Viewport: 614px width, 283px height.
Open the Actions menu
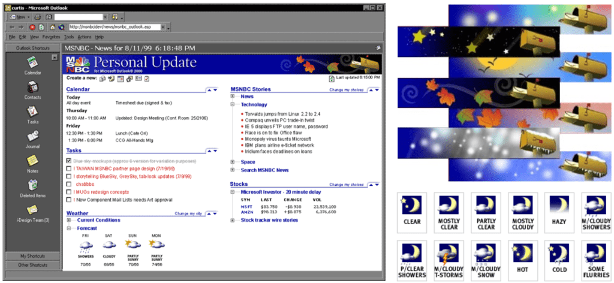click(85, 37)
